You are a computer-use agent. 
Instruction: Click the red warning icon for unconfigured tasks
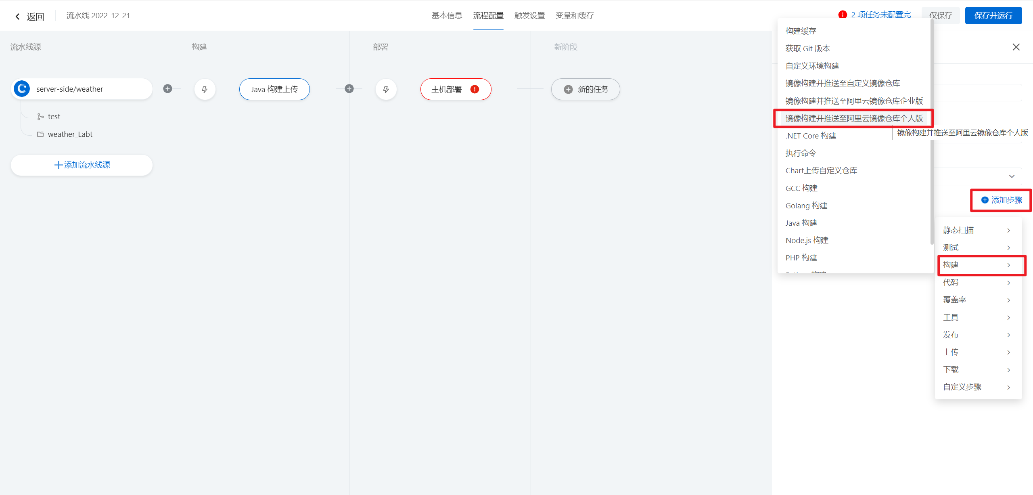pos(842,15)
